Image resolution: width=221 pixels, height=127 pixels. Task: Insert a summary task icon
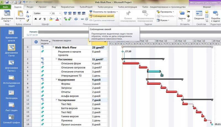(188, 12)
